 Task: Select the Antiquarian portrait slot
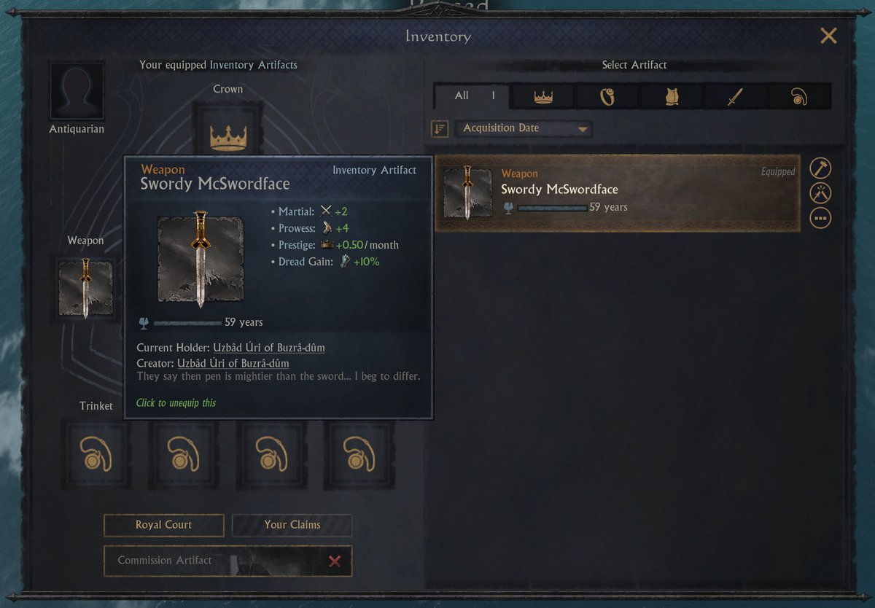click(x=77, y=91)
